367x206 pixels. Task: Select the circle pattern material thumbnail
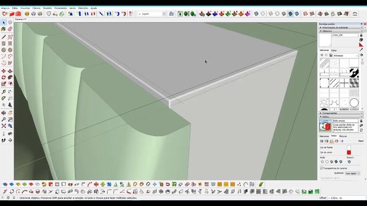[x=354, y=103]
